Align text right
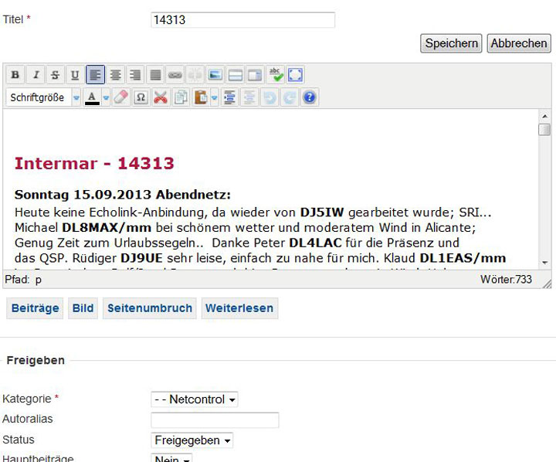Image resolution: width=556 pixels, height=462 pixels. coord(135,74)
